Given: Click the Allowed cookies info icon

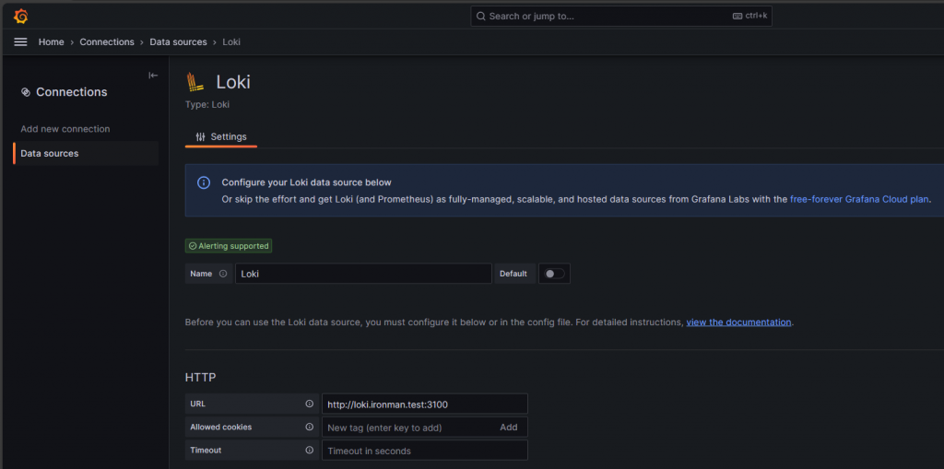Looking at the screenshot, I should pos(310,427).
